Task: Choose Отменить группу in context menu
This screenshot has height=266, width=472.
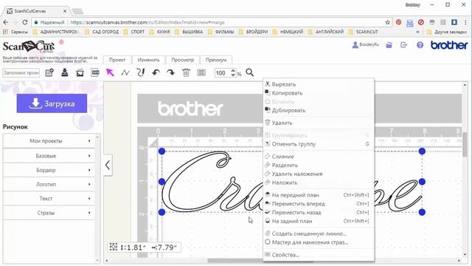Action: click(x=319, y=144)
